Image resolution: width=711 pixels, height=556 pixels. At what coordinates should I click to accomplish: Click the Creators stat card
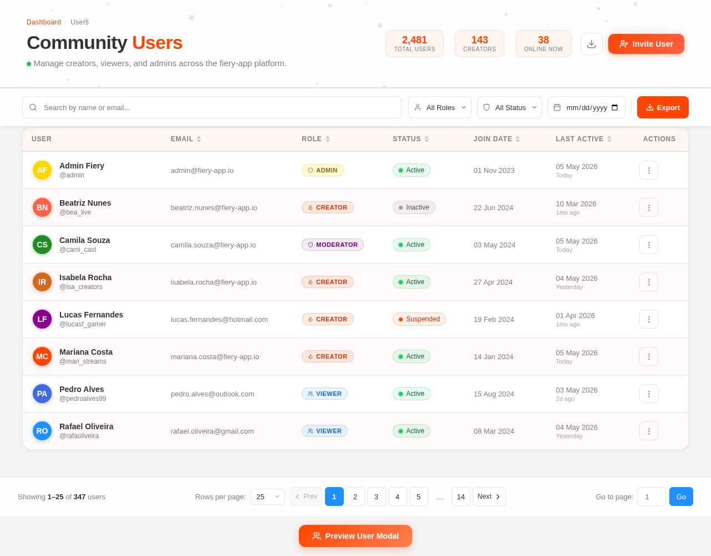(479, 44)
